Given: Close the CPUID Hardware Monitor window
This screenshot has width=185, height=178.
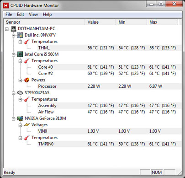Looking at the screenshot, I should click(174, 4).
